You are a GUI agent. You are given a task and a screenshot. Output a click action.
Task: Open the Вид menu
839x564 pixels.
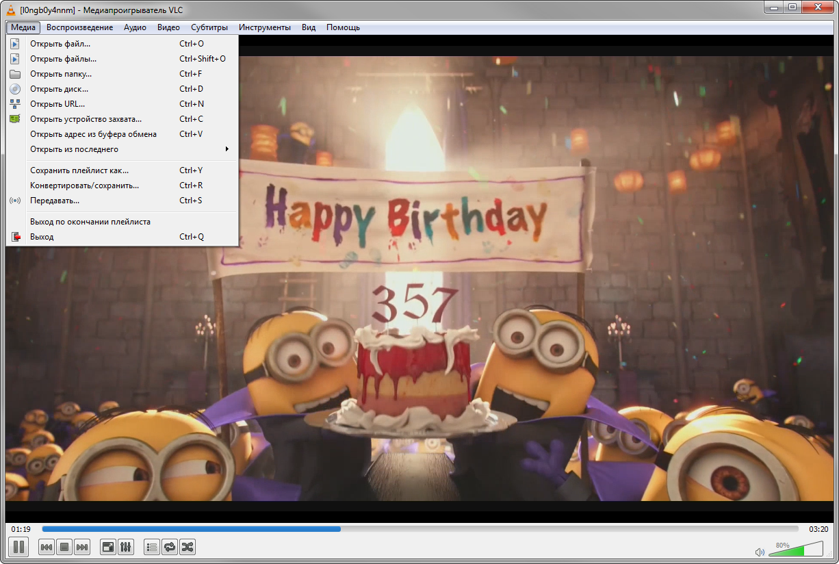[309, 27]
